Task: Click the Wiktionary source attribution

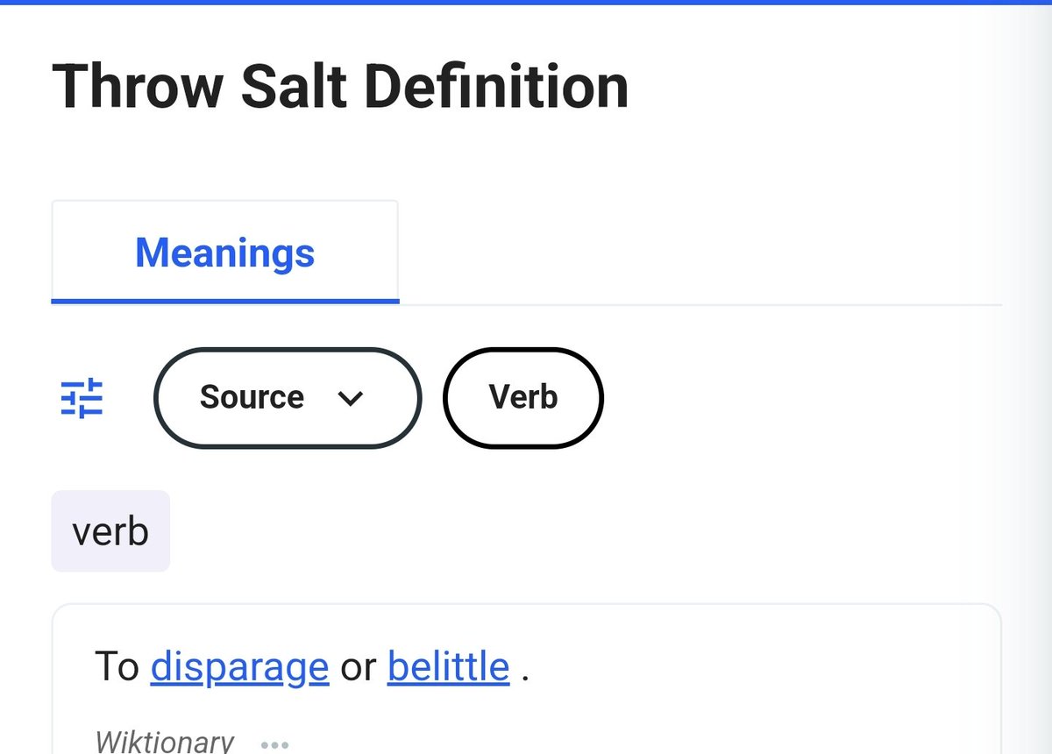Action: point(164,742)
